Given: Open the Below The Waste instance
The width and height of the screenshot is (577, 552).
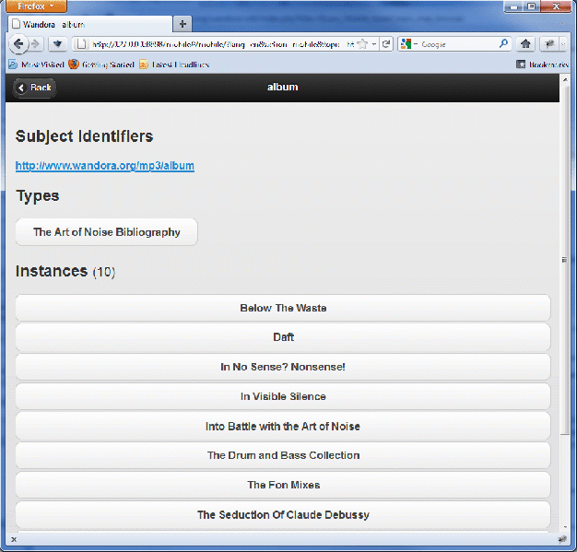Looking at the screenshot, I should 283,308.
